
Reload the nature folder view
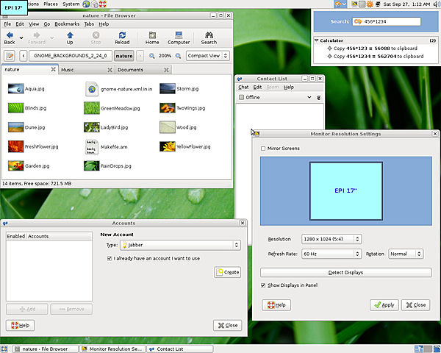pyautogui.click(x=122, y=38)
